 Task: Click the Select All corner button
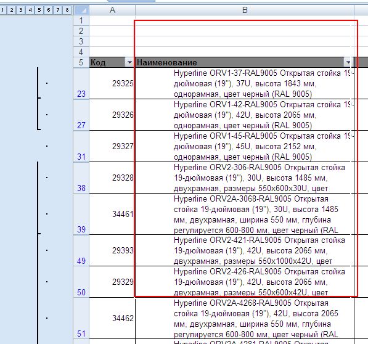(x=81, y=10)
